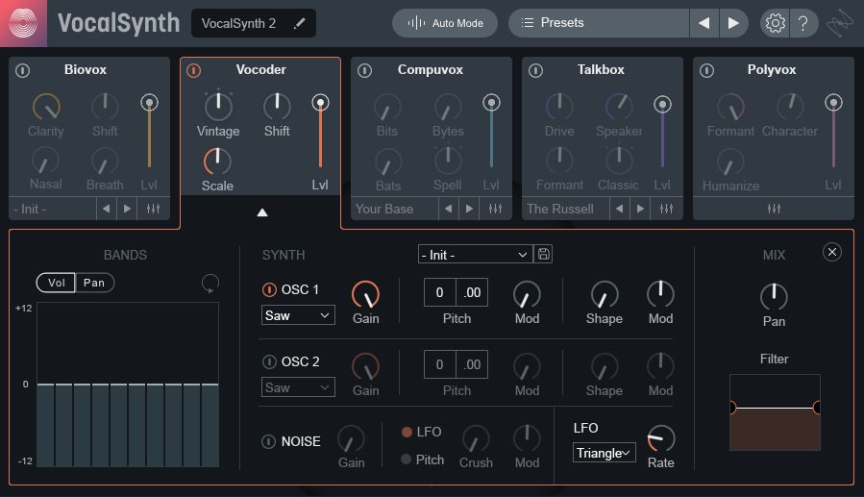Select LFO radio option for noise
Image resolution: width=864 pixels, height=497 pixels.
[407, 432]
